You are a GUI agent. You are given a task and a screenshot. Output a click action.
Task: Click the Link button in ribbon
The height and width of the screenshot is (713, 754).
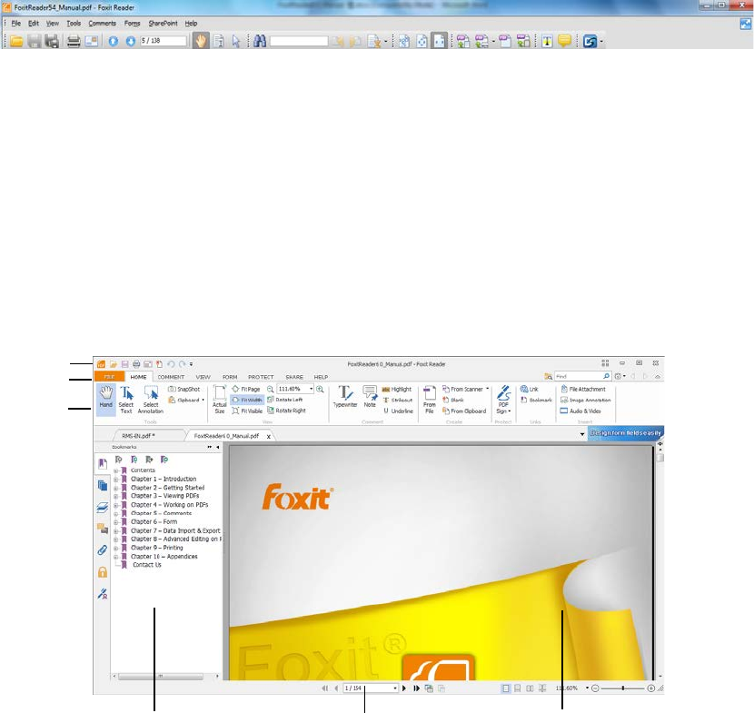[529, 389]
